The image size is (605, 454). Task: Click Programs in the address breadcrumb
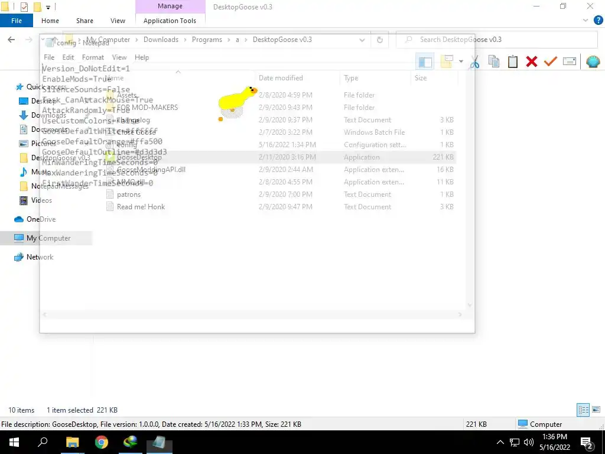(x=207, y=40)
